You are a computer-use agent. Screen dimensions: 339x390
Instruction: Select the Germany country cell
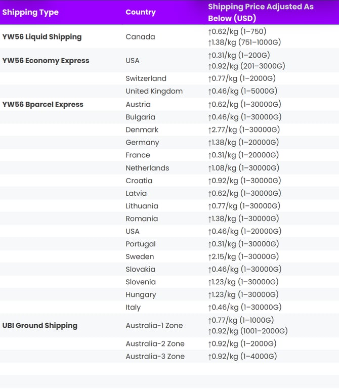coord(142,143)
